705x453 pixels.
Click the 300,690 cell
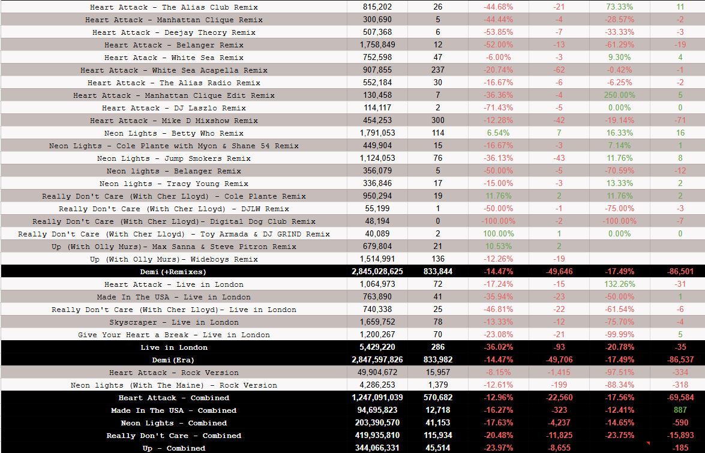[x=377, y=20]
